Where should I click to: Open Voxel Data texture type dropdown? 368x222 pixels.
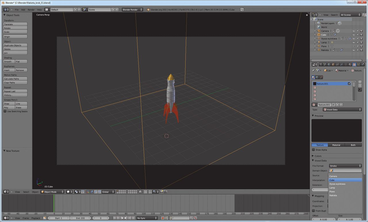[x=342, y=109]
